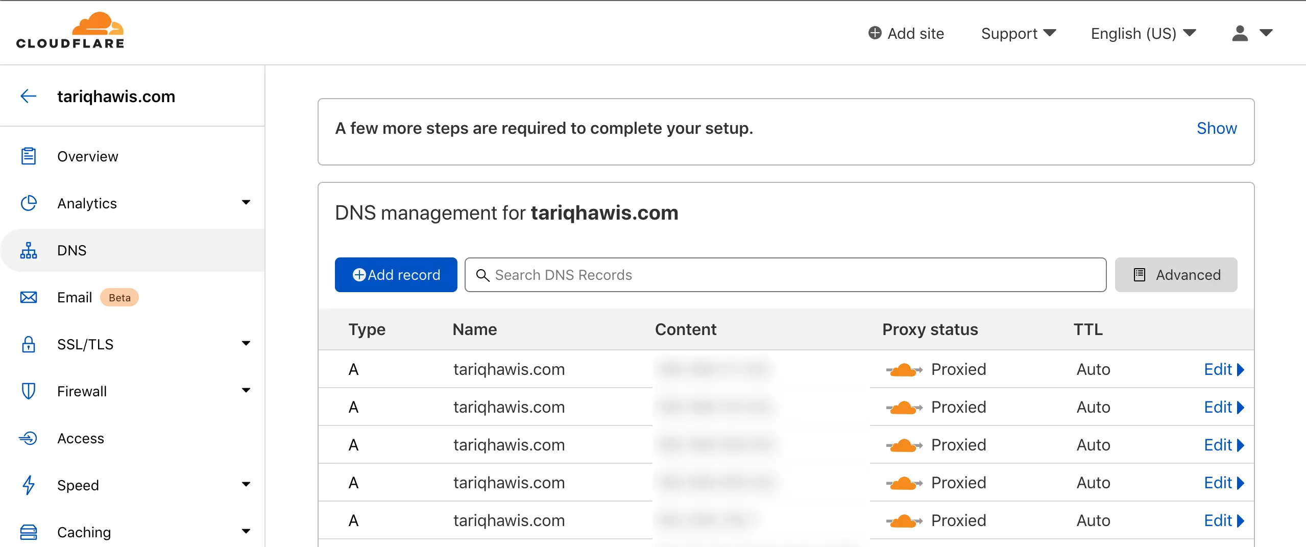Click the Cloudflare logo
This screenshot has width=1306, height=547.
[x=70, y=31]
